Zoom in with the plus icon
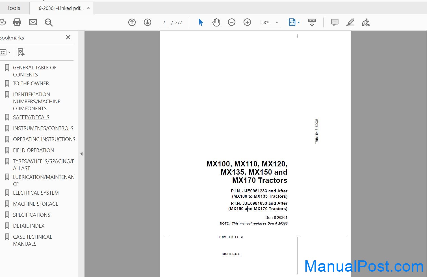Screen dimensions: 427x277 coord(247,22)
